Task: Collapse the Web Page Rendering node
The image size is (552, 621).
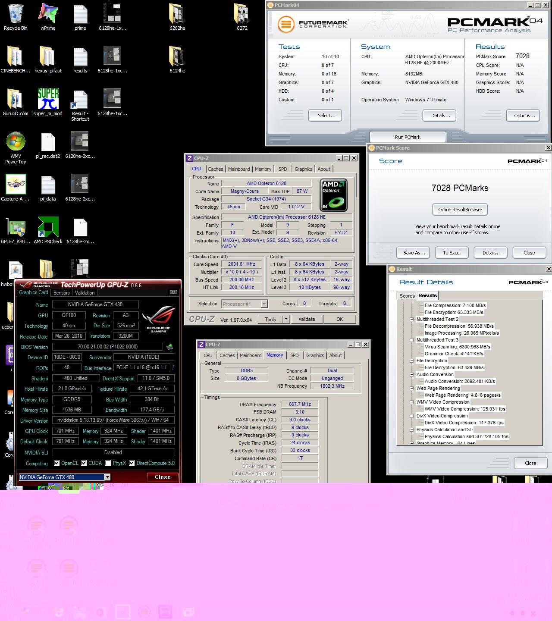Action: (x=412, y=388)
